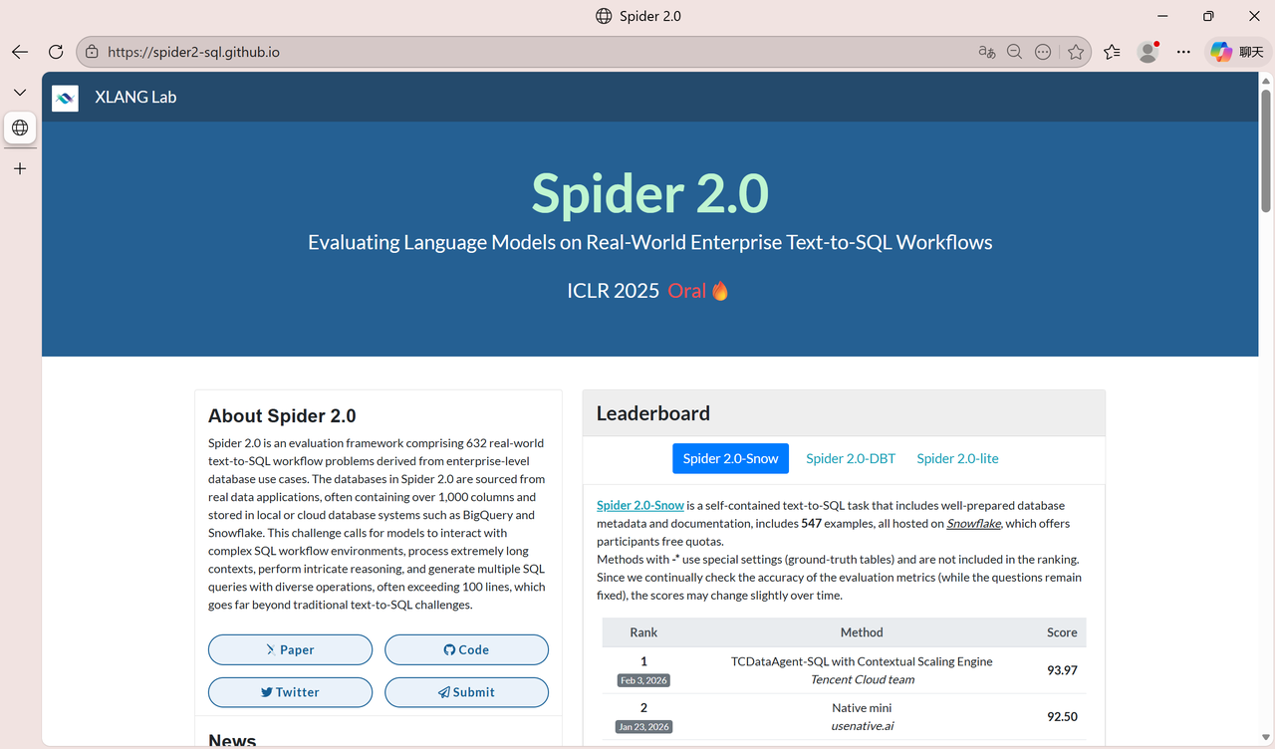1275x749 pixels.
Task: Open the page translate icon
Action: 986,52
